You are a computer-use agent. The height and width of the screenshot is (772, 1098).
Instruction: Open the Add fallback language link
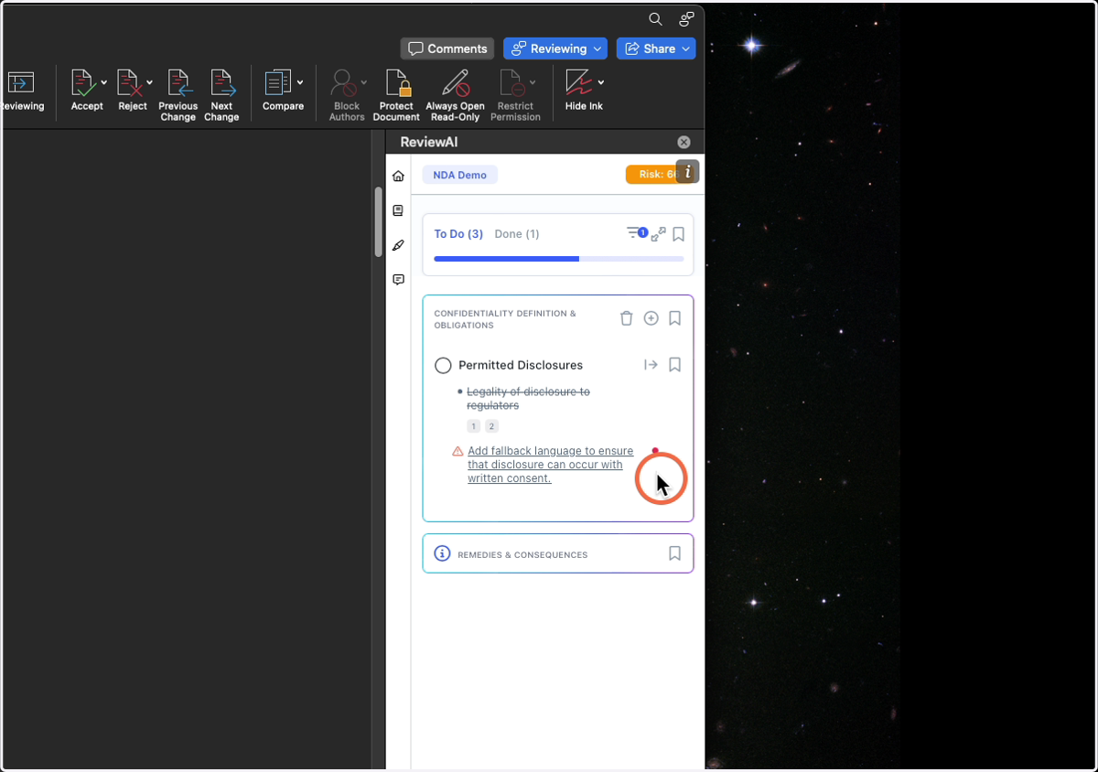point(550,465)
